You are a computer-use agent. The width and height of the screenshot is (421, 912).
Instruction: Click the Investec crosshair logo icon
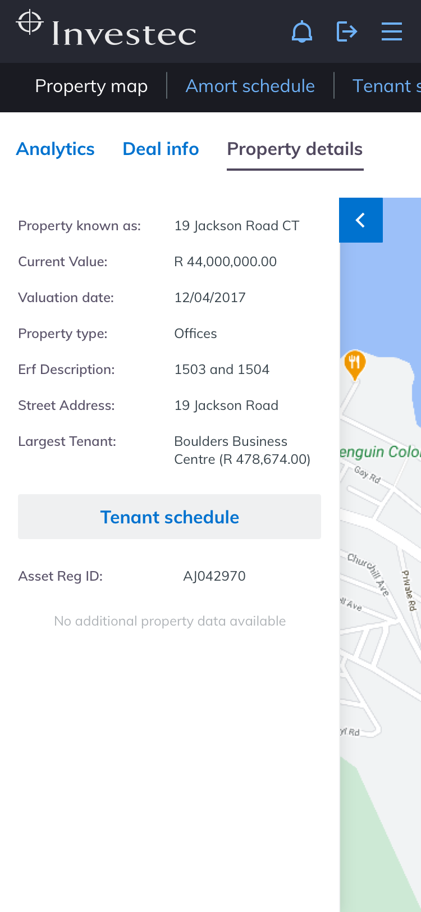[x=30, y=23]
